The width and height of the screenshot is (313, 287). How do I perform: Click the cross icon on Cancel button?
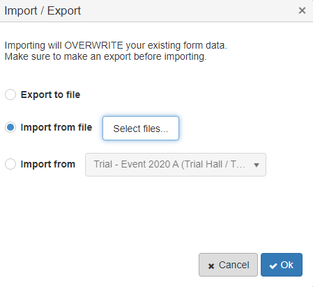click(211, 266)
